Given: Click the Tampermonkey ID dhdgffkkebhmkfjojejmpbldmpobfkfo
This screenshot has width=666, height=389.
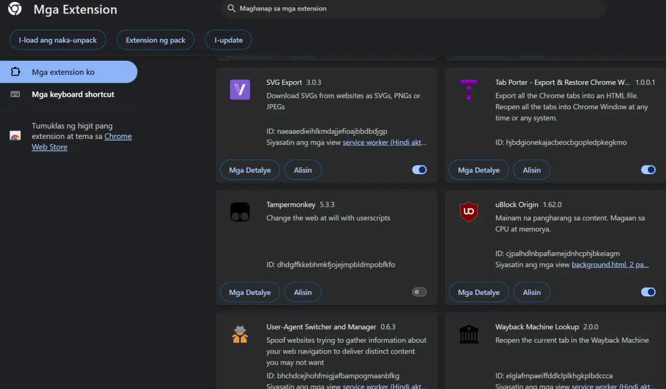Looking at the screenshot, I should pos(330,265).
